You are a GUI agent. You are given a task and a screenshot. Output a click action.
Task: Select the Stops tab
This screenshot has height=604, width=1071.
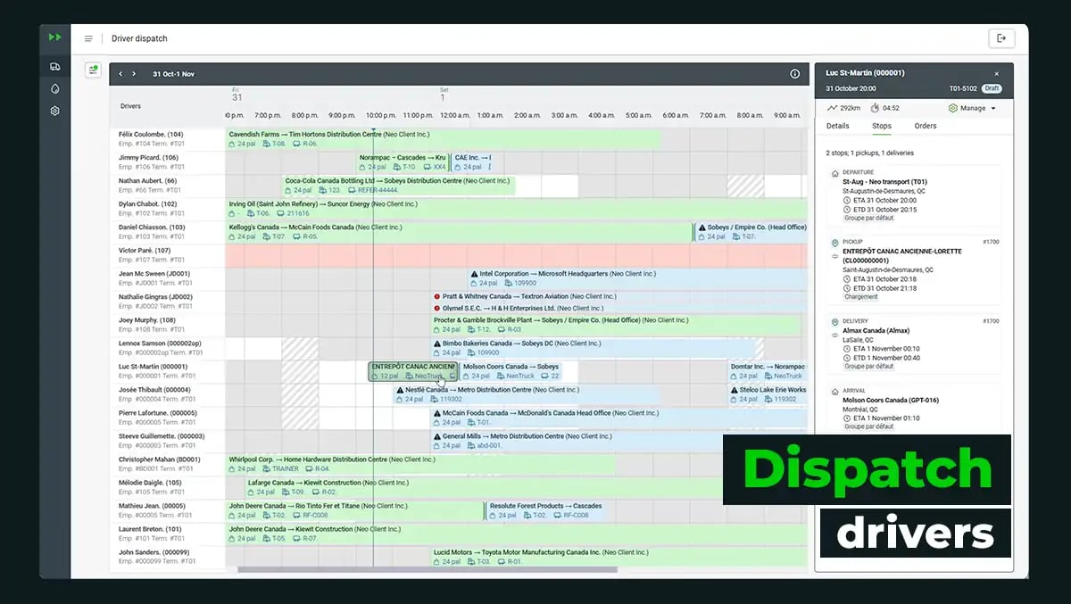coord(882,126)
